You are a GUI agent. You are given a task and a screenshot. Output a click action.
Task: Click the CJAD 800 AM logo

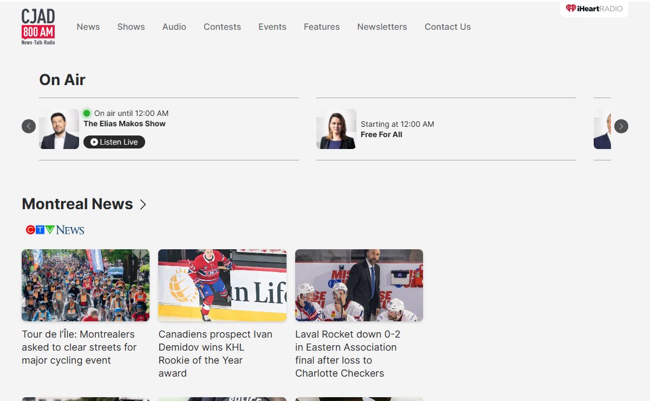(x=38, y=27)
